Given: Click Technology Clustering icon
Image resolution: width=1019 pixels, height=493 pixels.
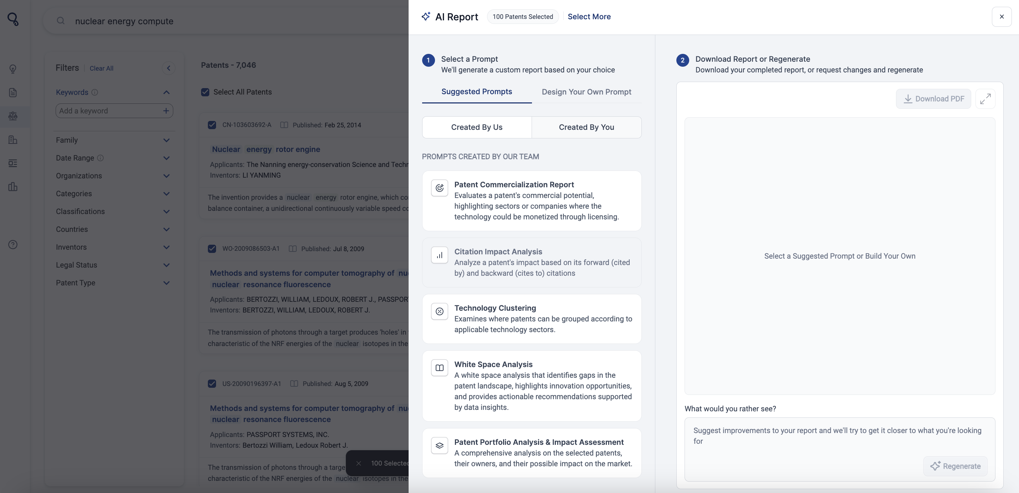Looking at the screenshot, I should coord(440,311).
